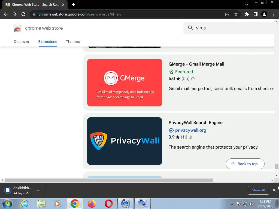This screenshot has height=209, width=279.
Task: Show rating info icon for PrivacyWall
Action: coord(190,137)
